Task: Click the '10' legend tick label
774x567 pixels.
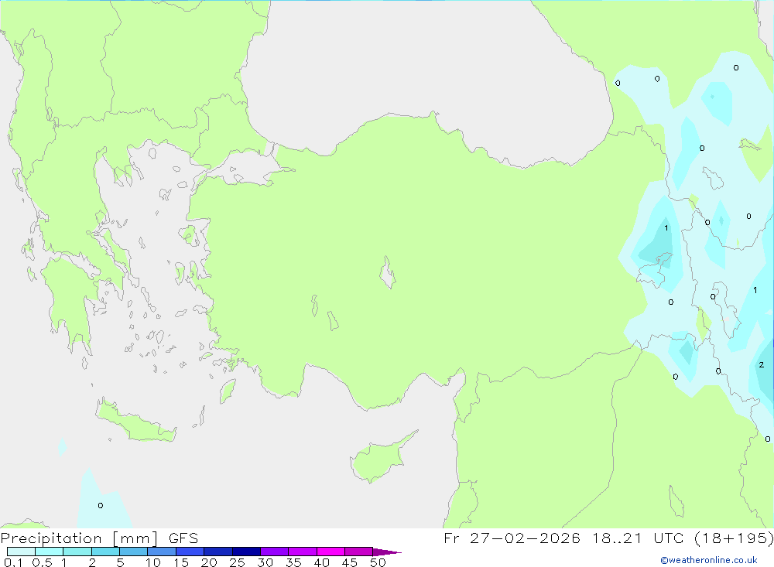Action: pos(153,562)
